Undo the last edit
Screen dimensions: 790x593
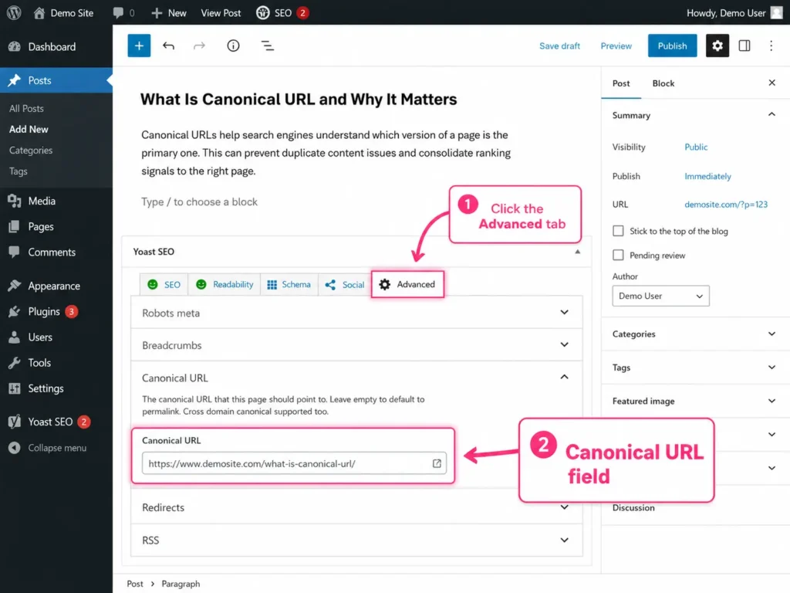[169, 46]
